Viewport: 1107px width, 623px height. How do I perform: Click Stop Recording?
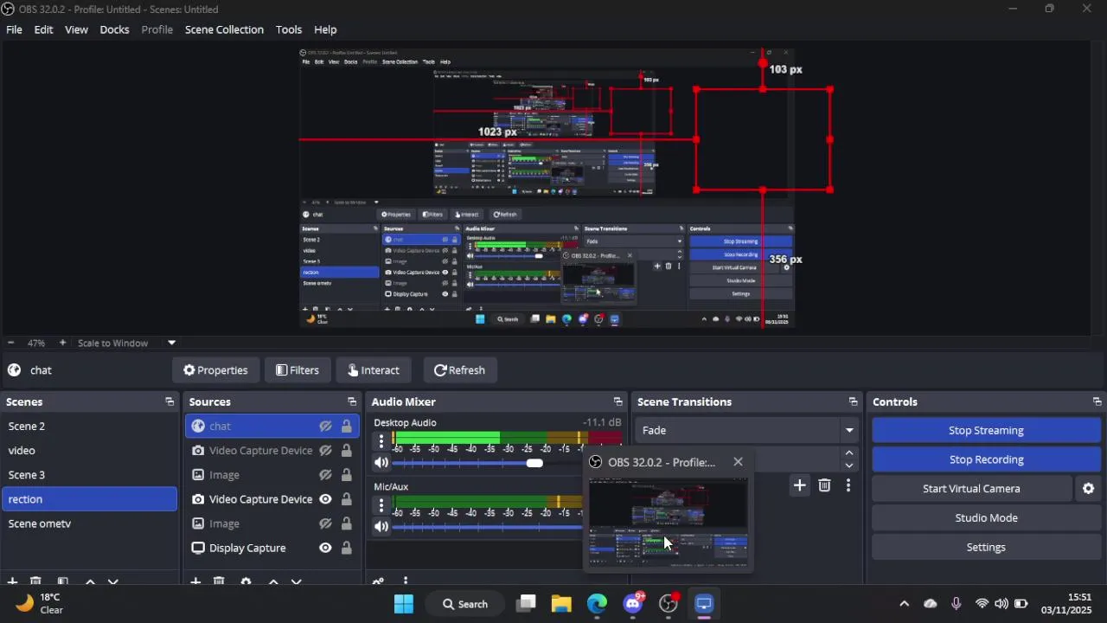pyautogui.click(x=986, y=459)
